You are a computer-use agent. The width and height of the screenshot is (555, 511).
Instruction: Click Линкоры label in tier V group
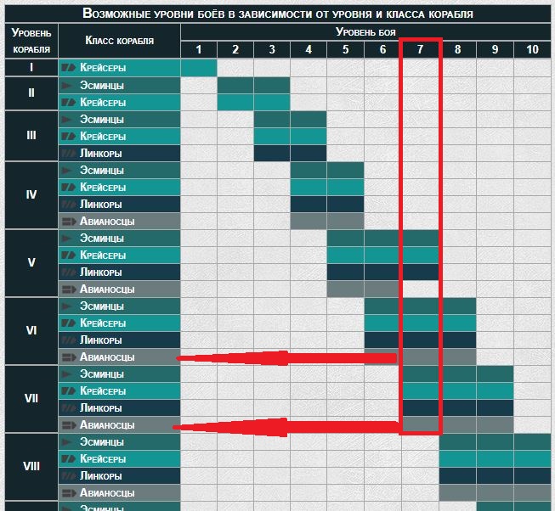pos(101,272)
